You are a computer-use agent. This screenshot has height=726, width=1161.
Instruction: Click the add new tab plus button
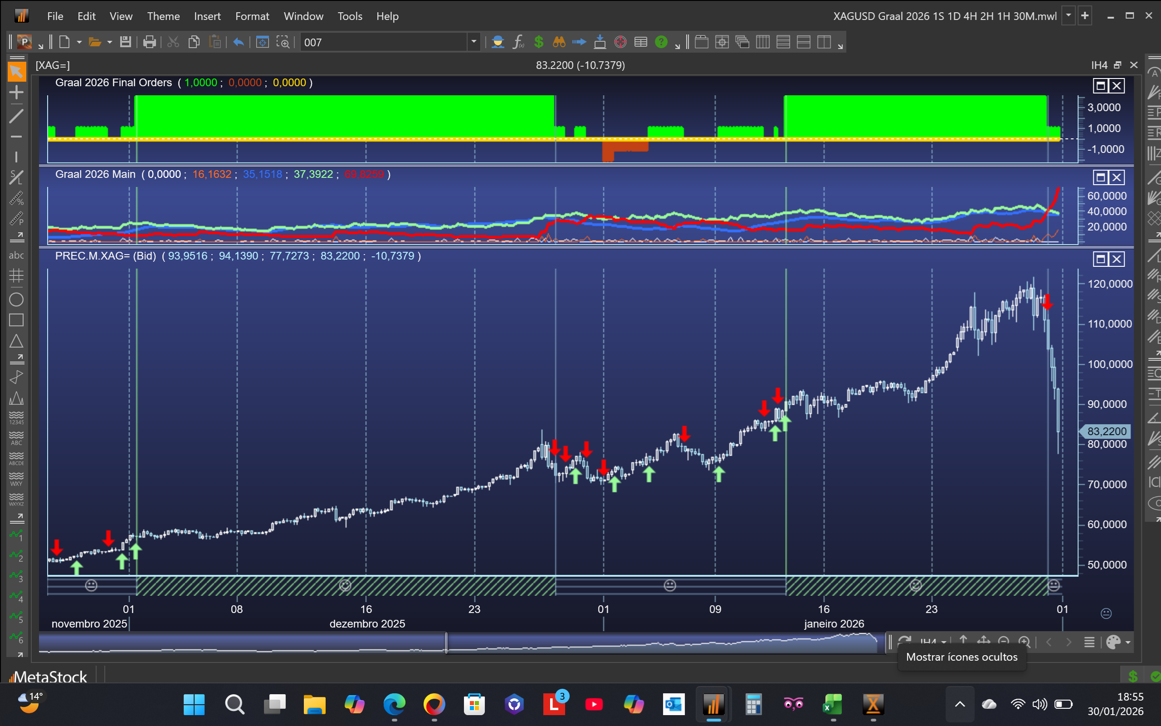click(1085, 16)
